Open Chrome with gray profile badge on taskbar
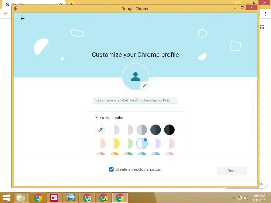Image resolution: width=271 pixels, height=203 pixels. click(x=87, y=198)
